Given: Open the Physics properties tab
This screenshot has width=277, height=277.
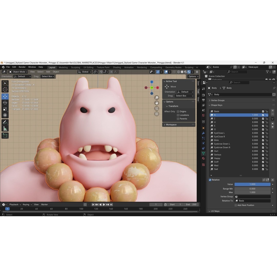Looking at the screenshot, I should pos(203,143).
